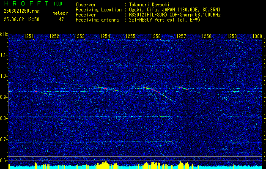266x169 pixels.
Task: Click the meteor count label
Action: pos(60,13)
